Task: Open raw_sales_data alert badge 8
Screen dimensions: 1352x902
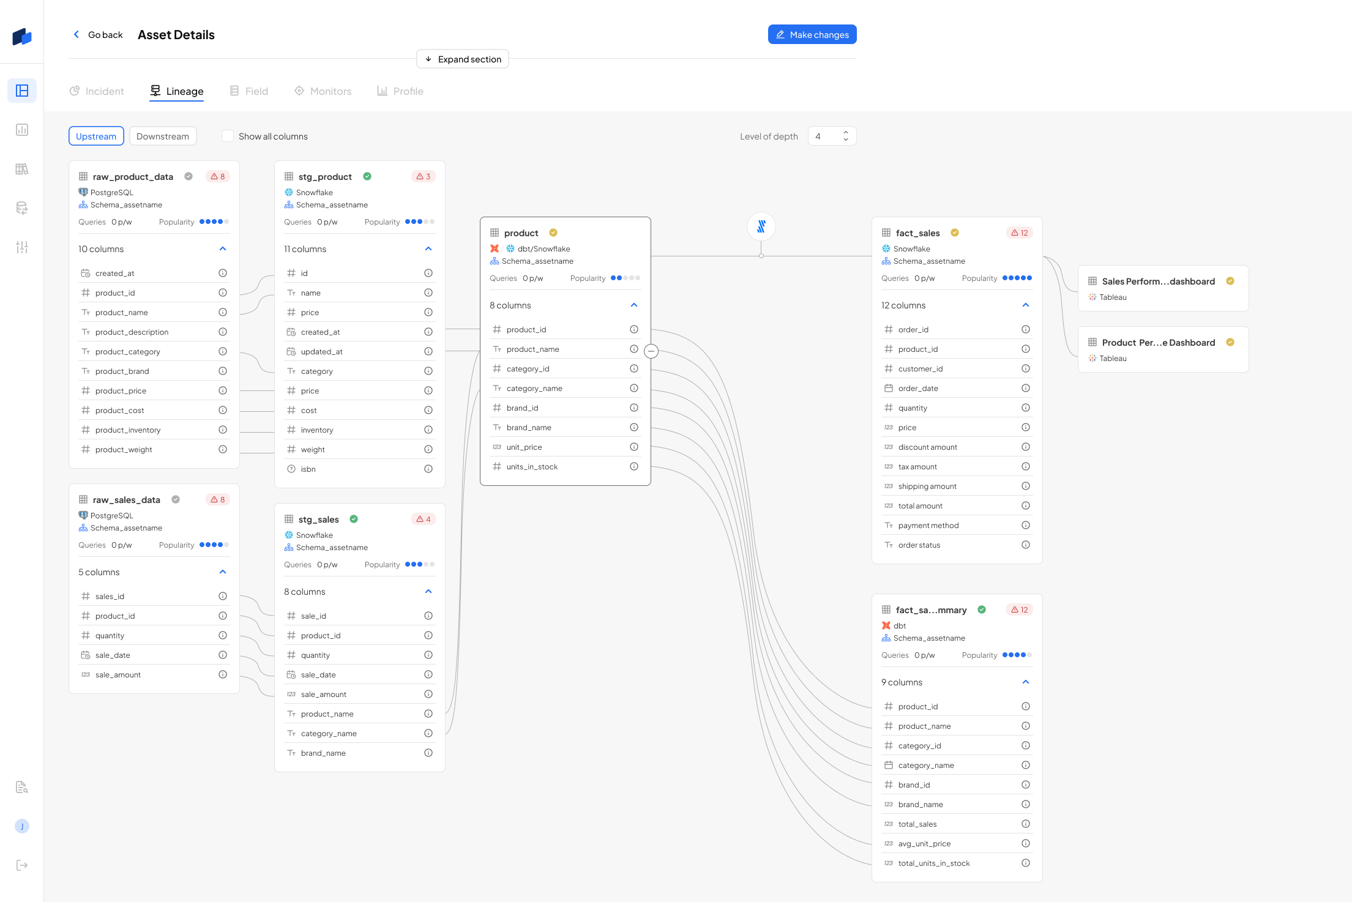Action: point(218,499)
